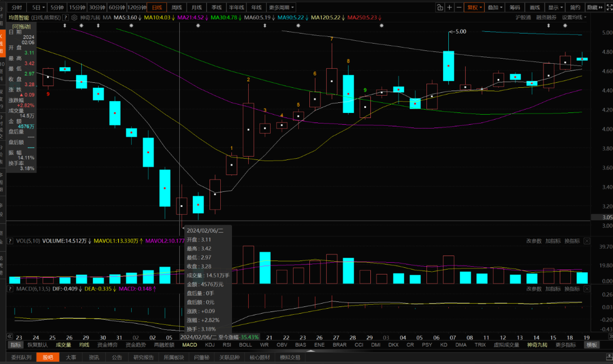Expand the 复权 dropdown menu
Screen dimensions: 613x364
click(x=473, y=7)
